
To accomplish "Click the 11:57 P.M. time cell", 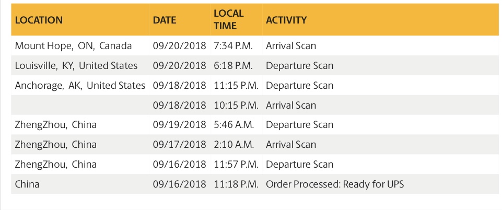I will coord(236,164).
